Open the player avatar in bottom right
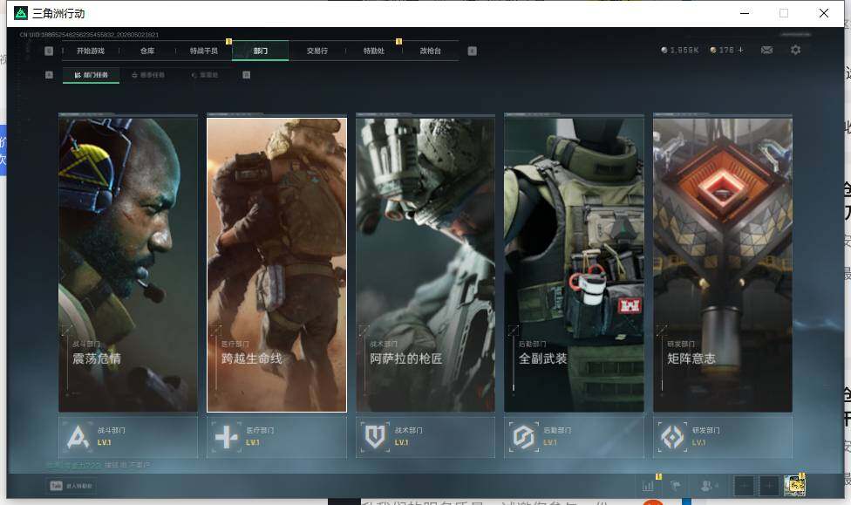The image size is (851, 505). coord(794,486)
